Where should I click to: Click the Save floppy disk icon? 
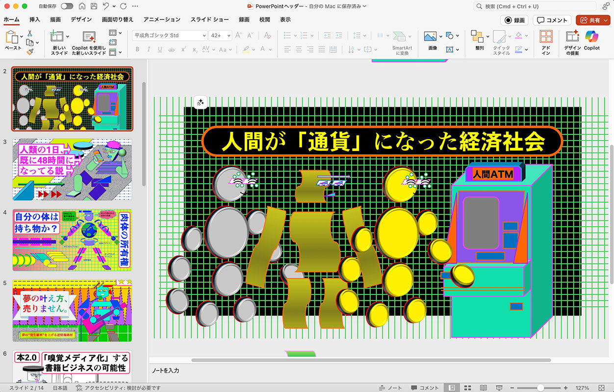94,6
